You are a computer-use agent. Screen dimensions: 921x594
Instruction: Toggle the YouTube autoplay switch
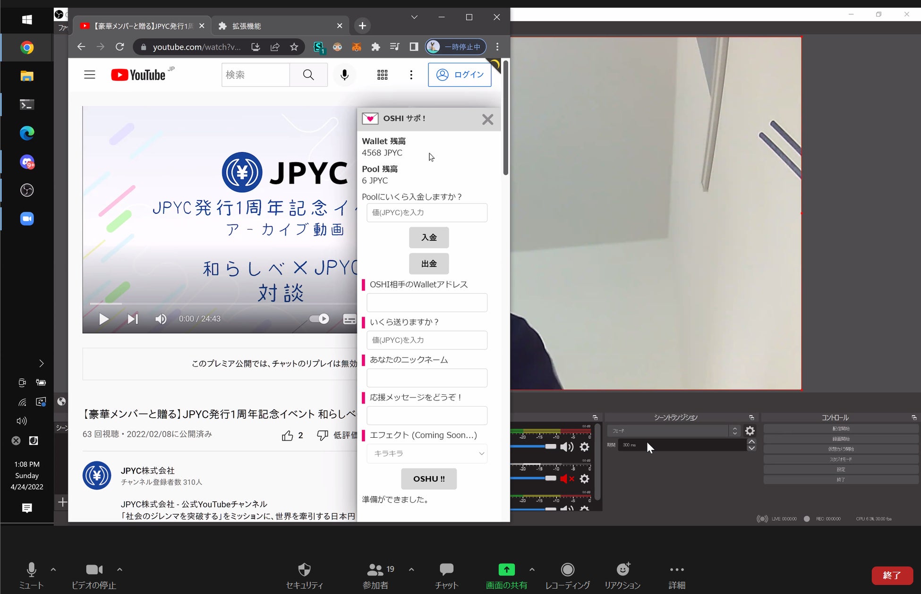tap(319, 319)
